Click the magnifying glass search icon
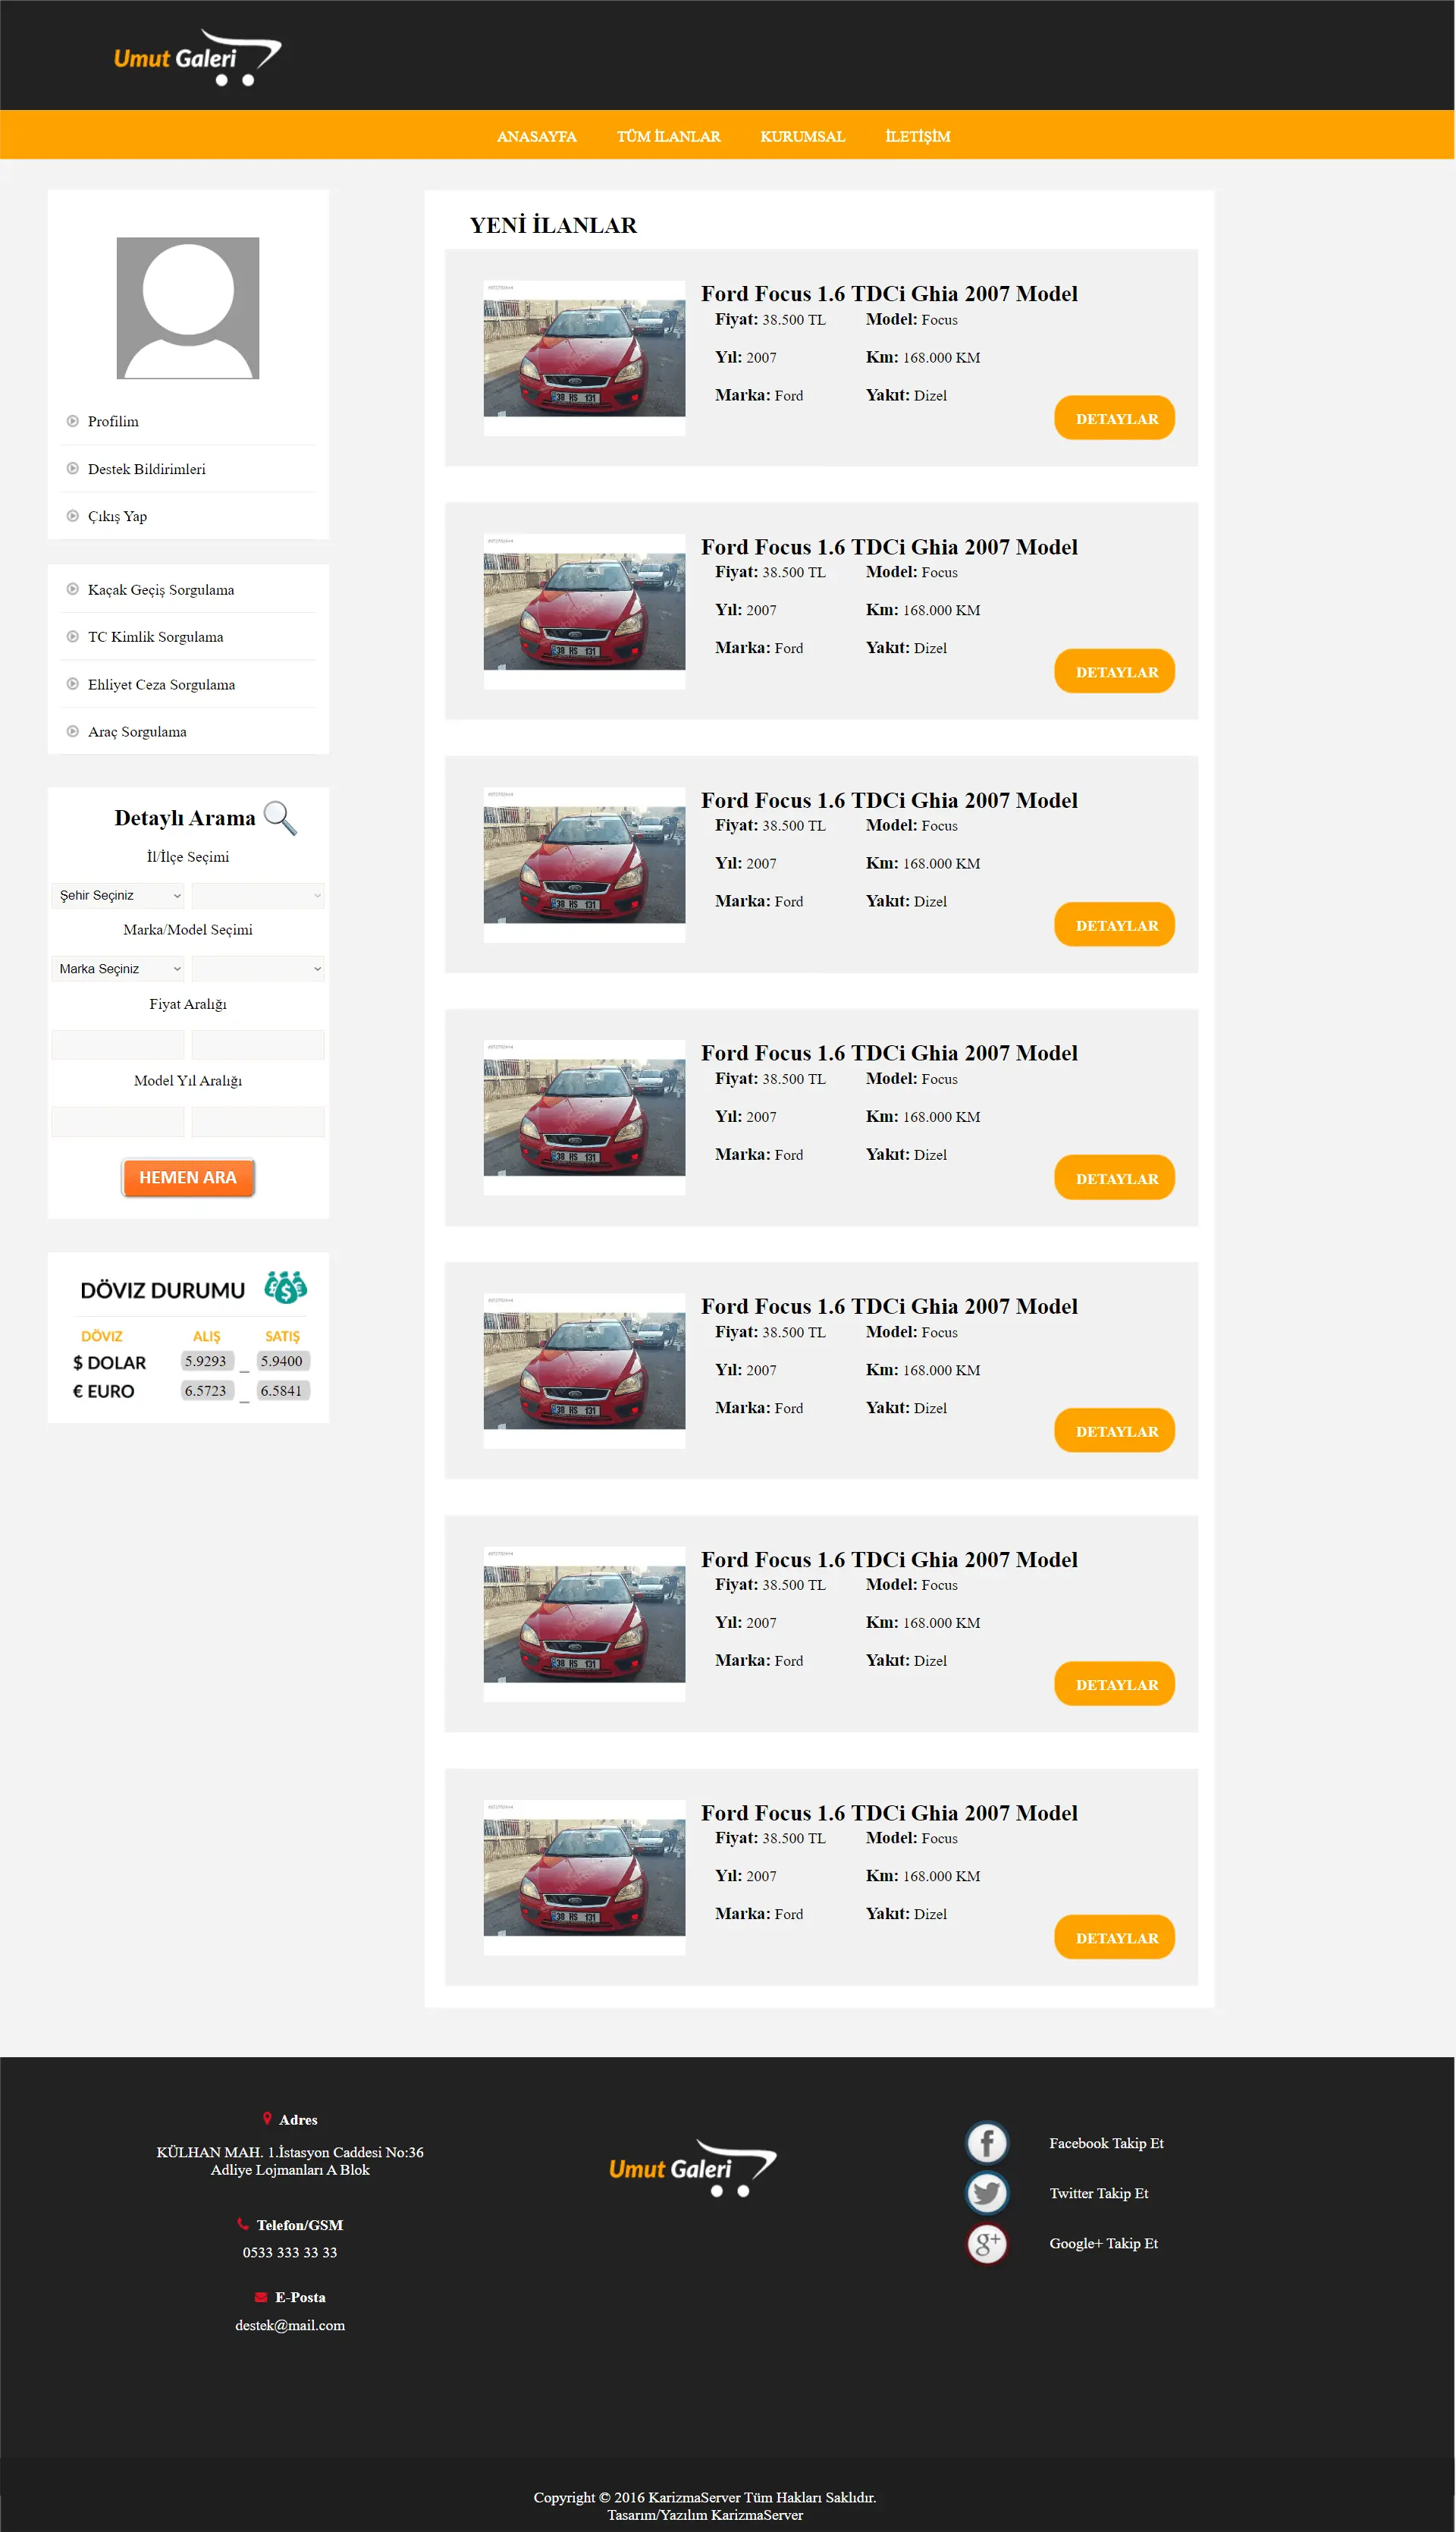This screenshot has width=1456, height=2532. [x=280, y=818]
